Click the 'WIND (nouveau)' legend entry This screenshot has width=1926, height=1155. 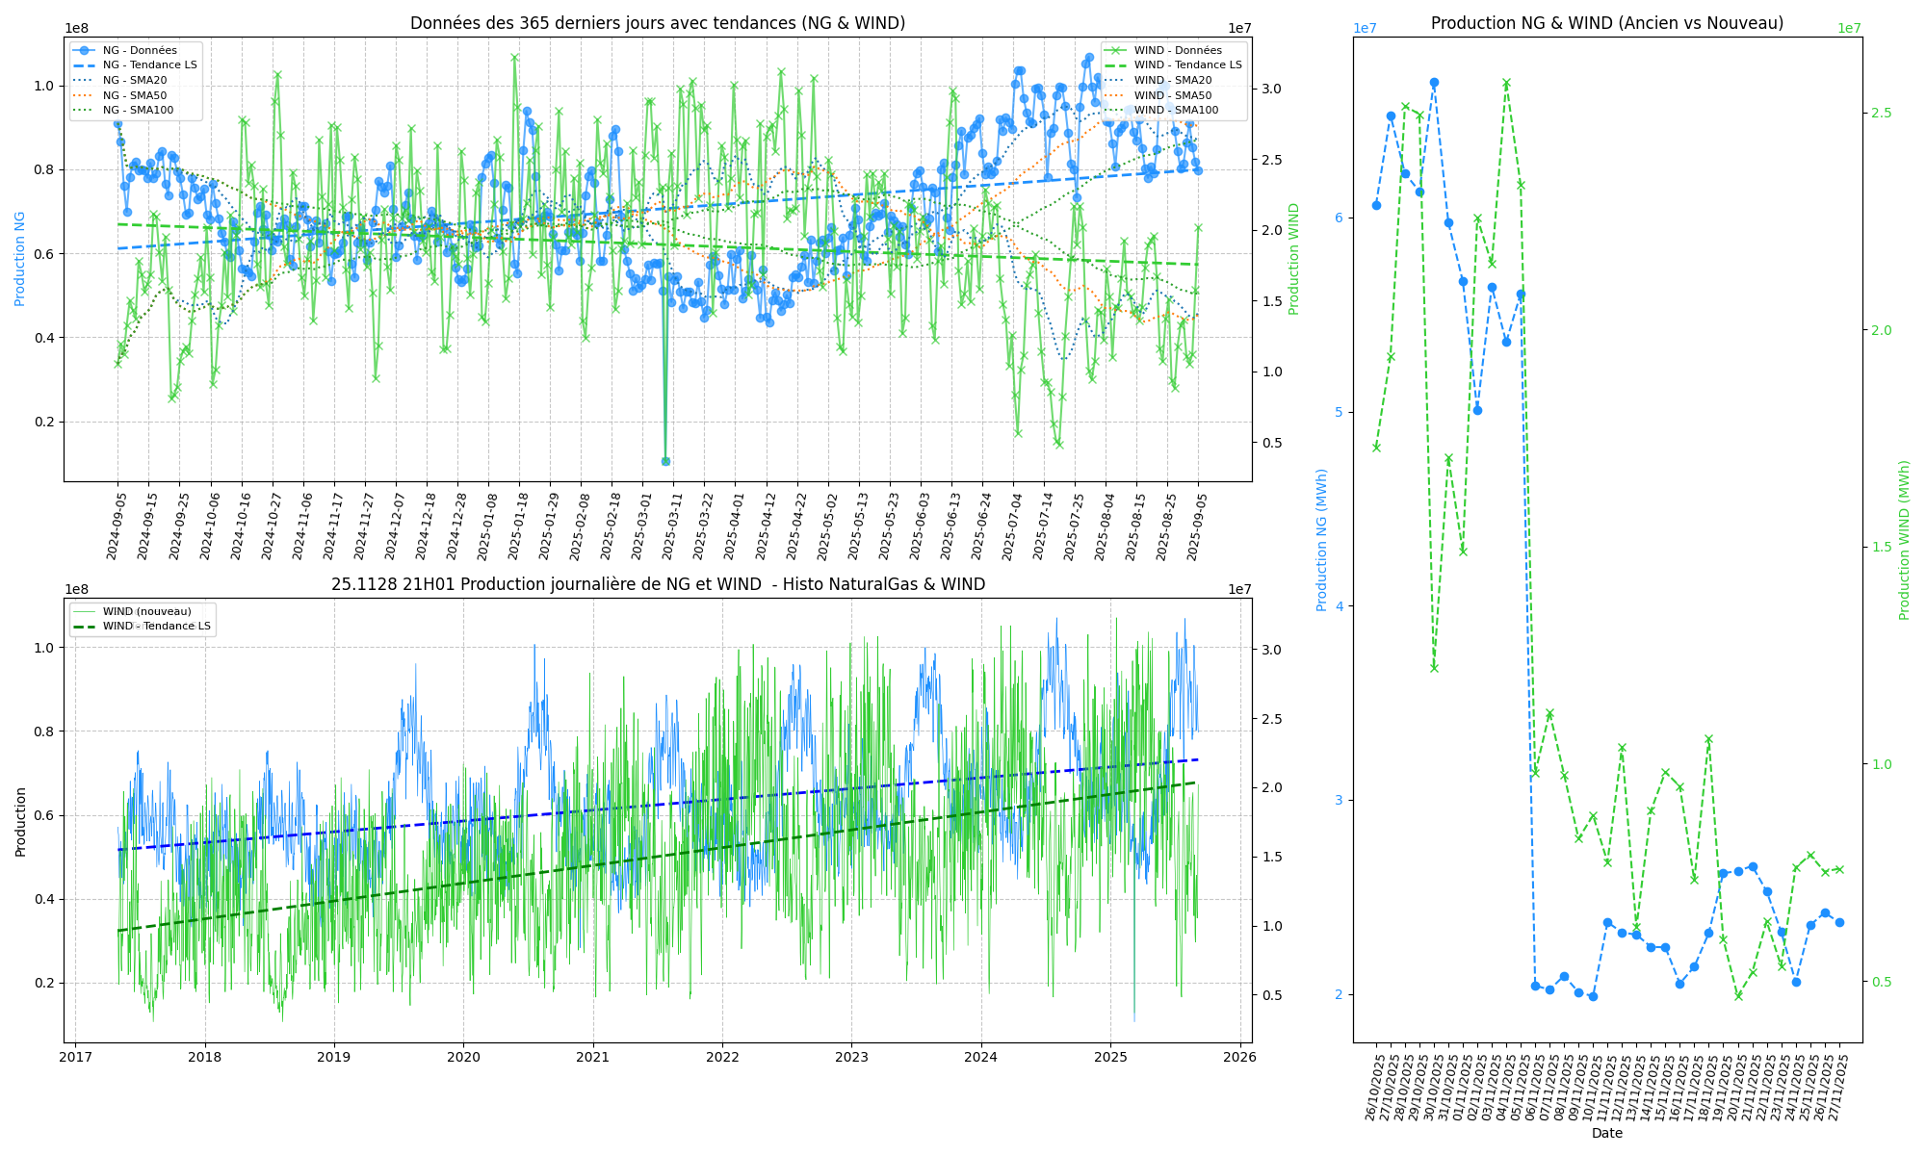[x=146, y=611]
